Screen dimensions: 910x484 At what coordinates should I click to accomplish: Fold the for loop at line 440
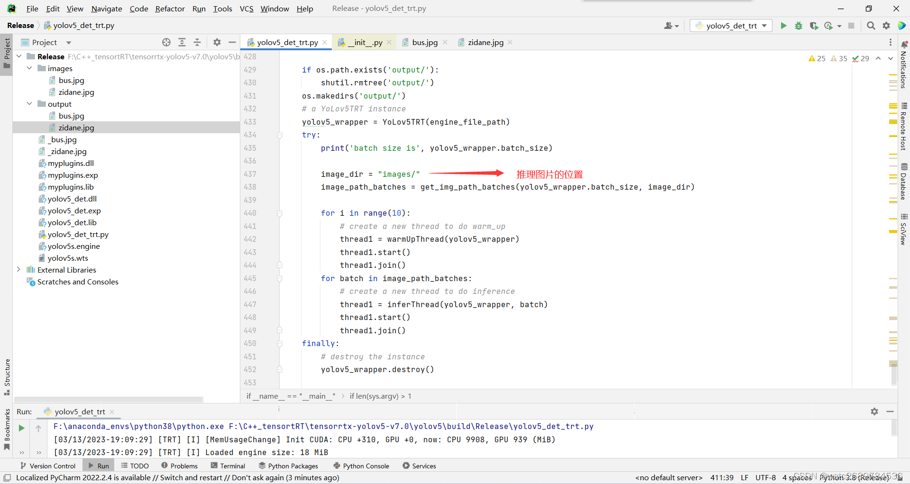coord(280,213)
